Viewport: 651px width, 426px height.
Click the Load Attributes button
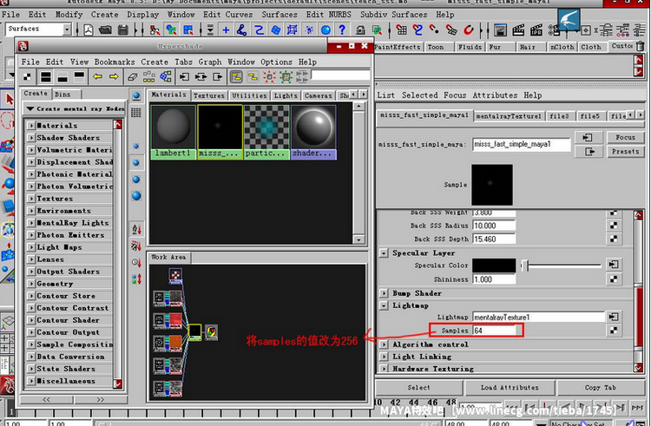(x=510, y=388)
